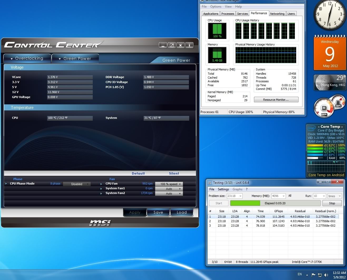Click the Residual (norm.) column header
The height and width of the screenshot is (280, 347).
(326, 211)
